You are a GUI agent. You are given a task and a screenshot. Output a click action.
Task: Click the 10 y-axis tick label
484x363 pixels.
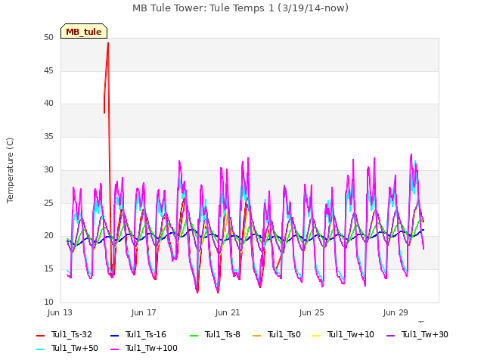point(48,302)
